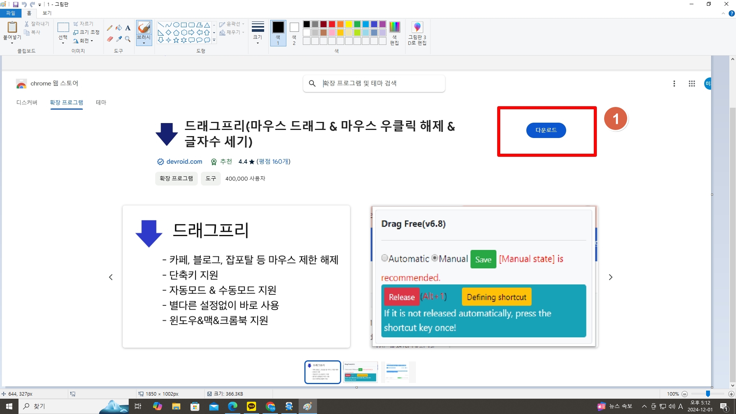Select the Text tool
Image resolution: width=736 pixels, height=414 pixels.
(128, 28)
